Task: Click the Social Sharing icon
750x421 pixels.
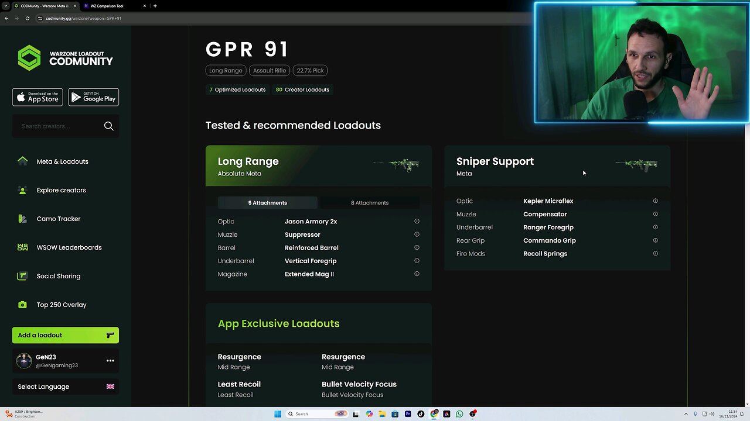Action: click(22, 276)
